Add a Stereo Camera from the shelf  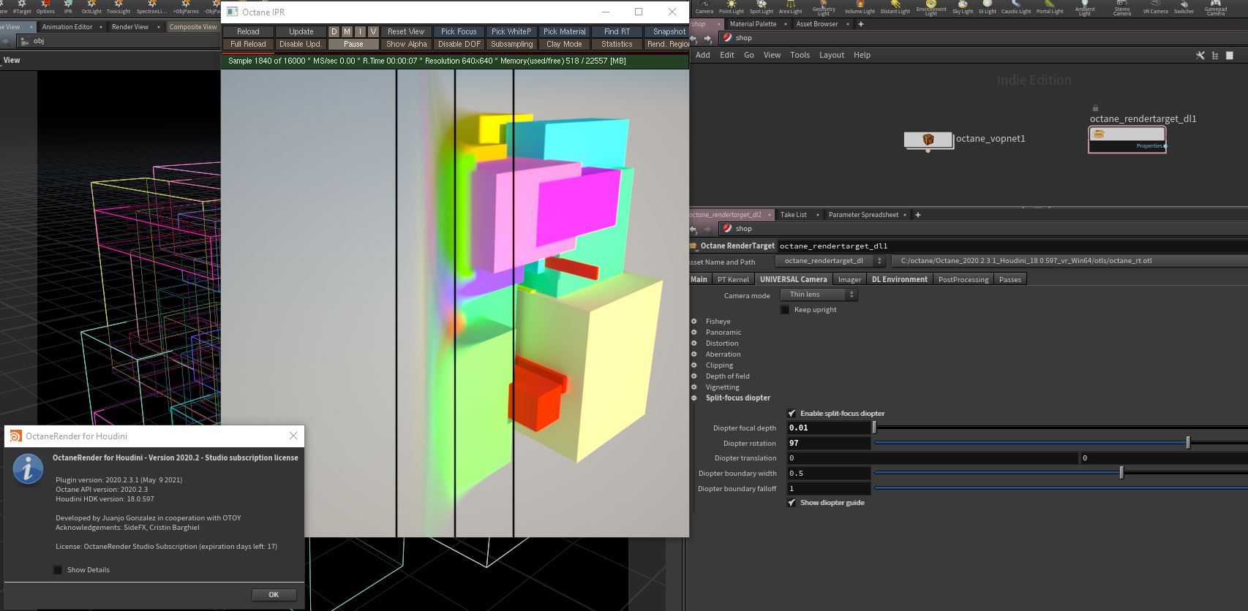coord(1122,8)
